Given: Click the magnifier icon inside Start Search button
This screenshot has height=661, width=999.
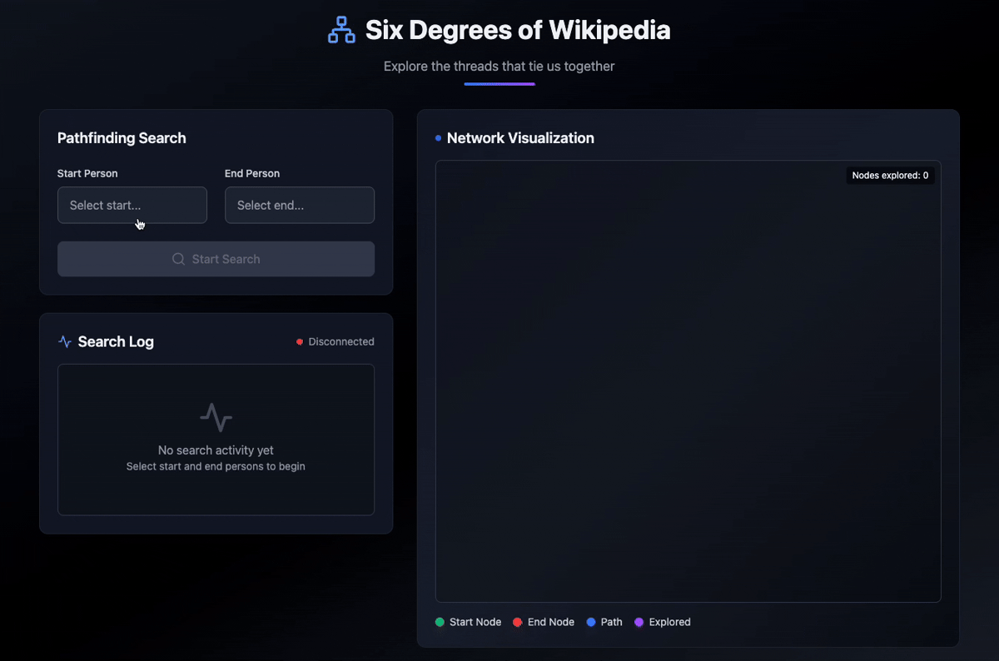Looking at the screenshot, I should tap(177, 259).
